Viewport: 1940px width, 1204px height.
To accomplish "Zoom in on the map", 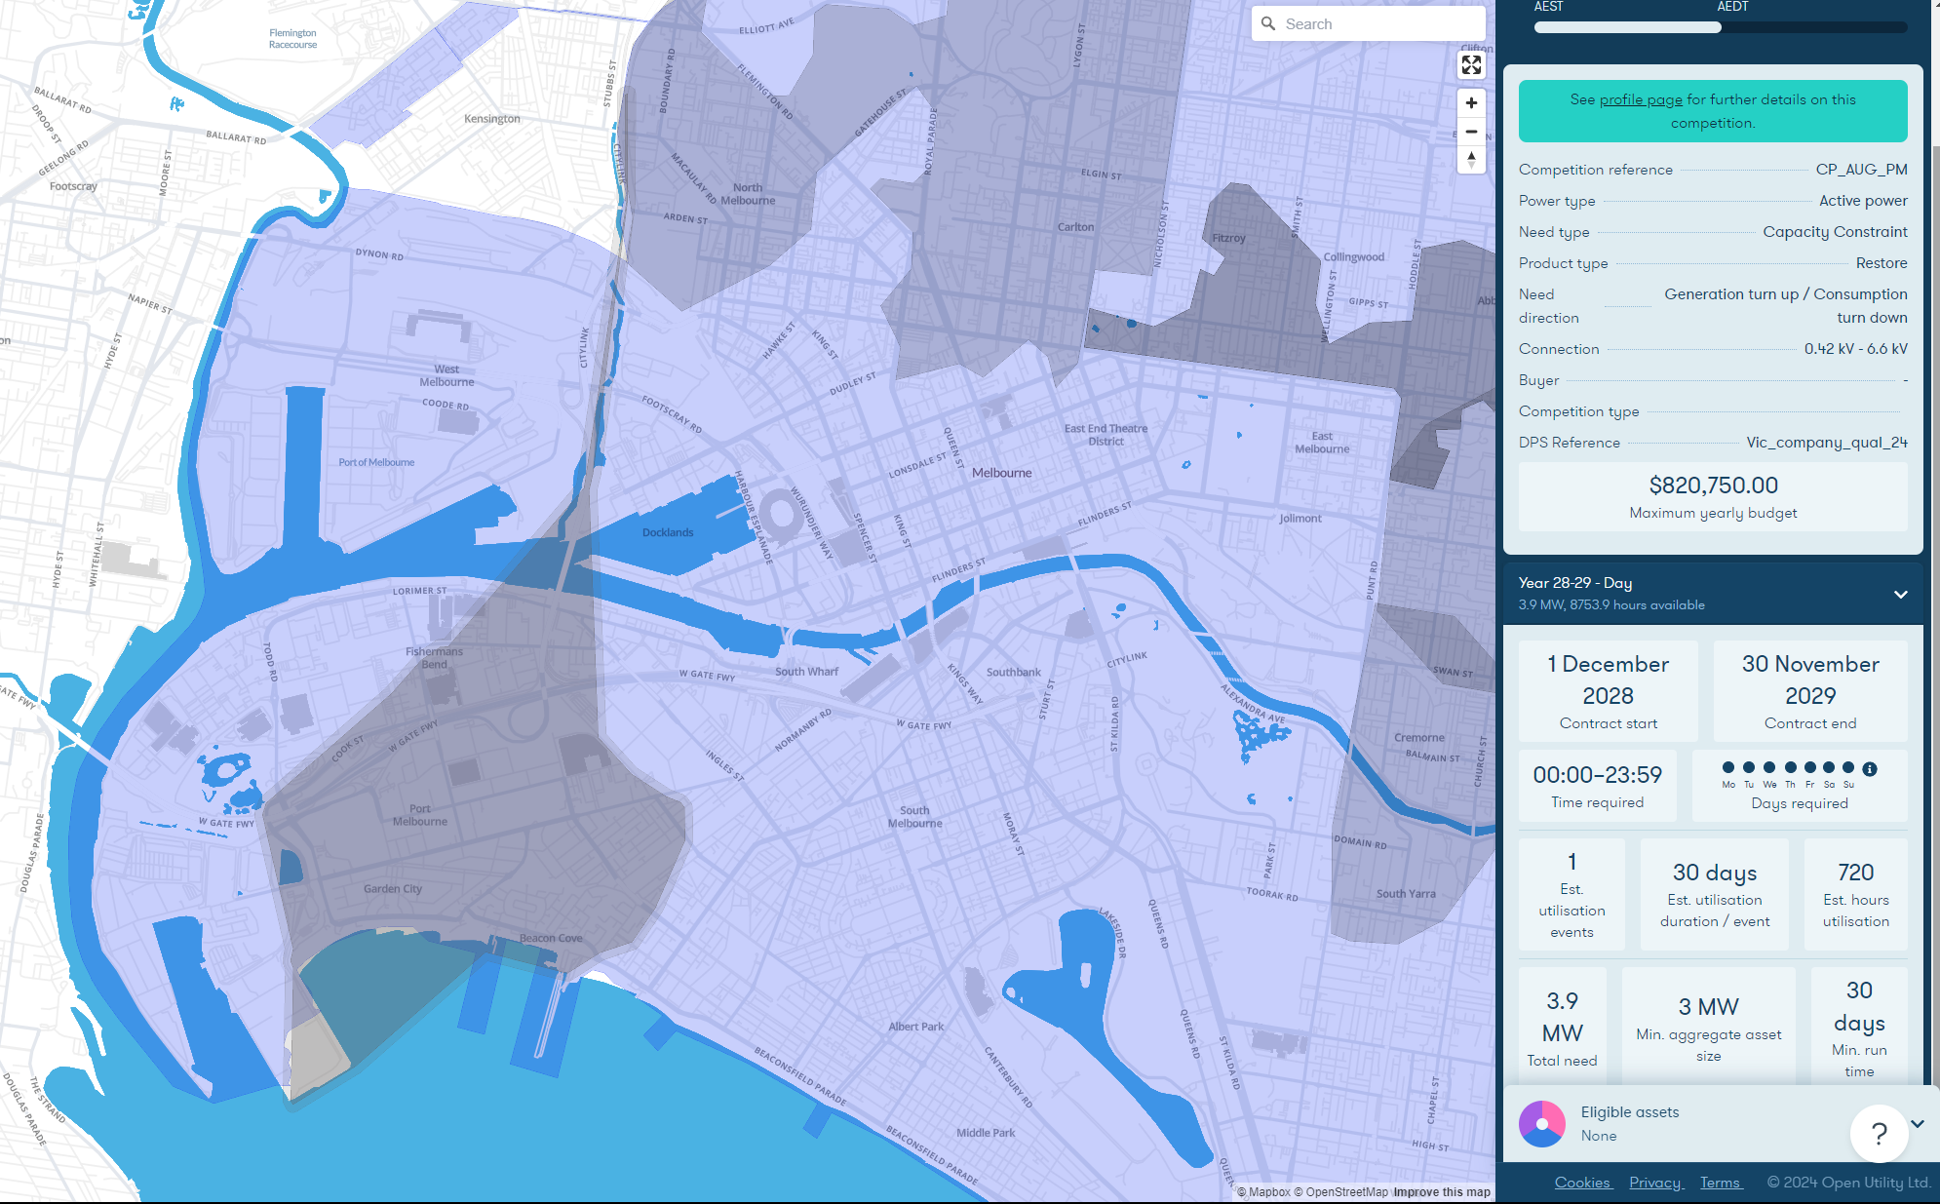I will click(1471, 102).
